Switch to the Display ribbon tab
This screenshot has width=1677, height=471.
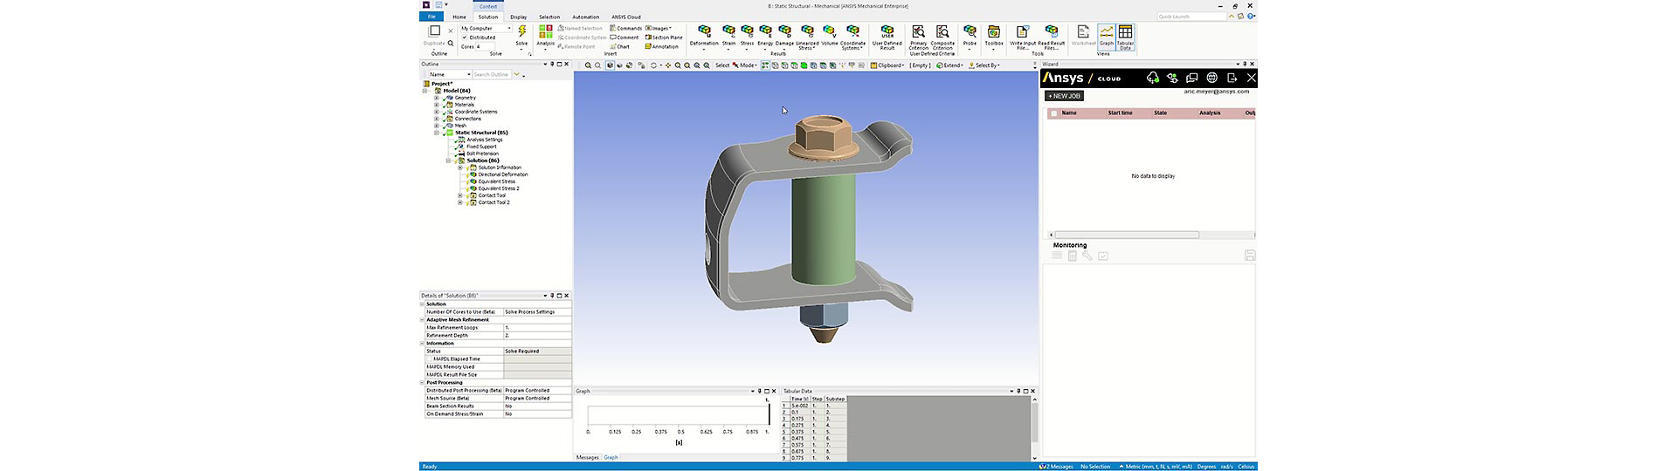[x=519, y=17]
